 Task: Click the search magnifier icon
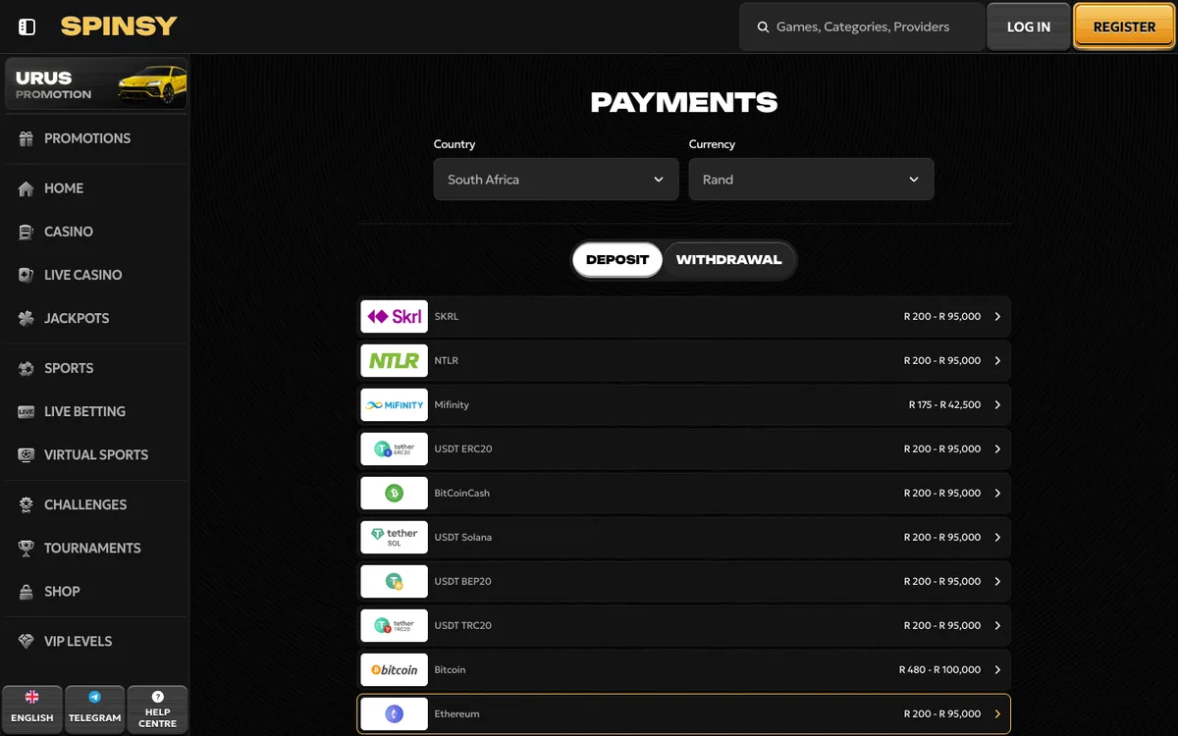click(x=763, y=27)
